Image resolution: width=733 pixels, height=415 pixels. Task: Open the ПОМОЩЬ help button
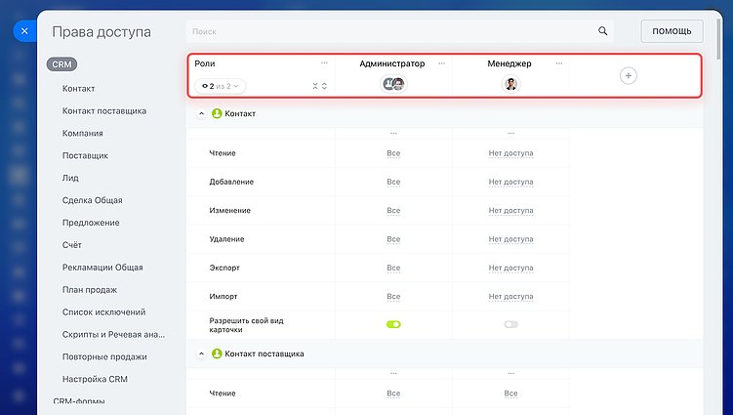[672, 31]
